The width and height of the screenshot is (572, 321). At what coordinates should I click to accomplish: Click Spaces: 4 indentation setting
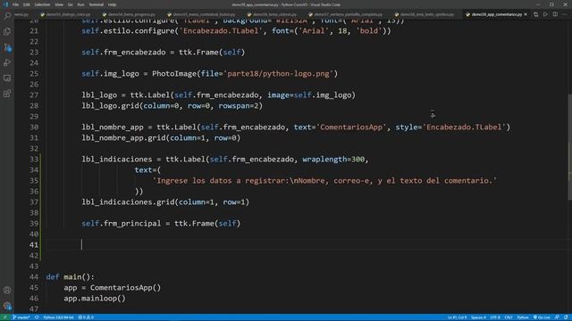[x=478, y=317]
